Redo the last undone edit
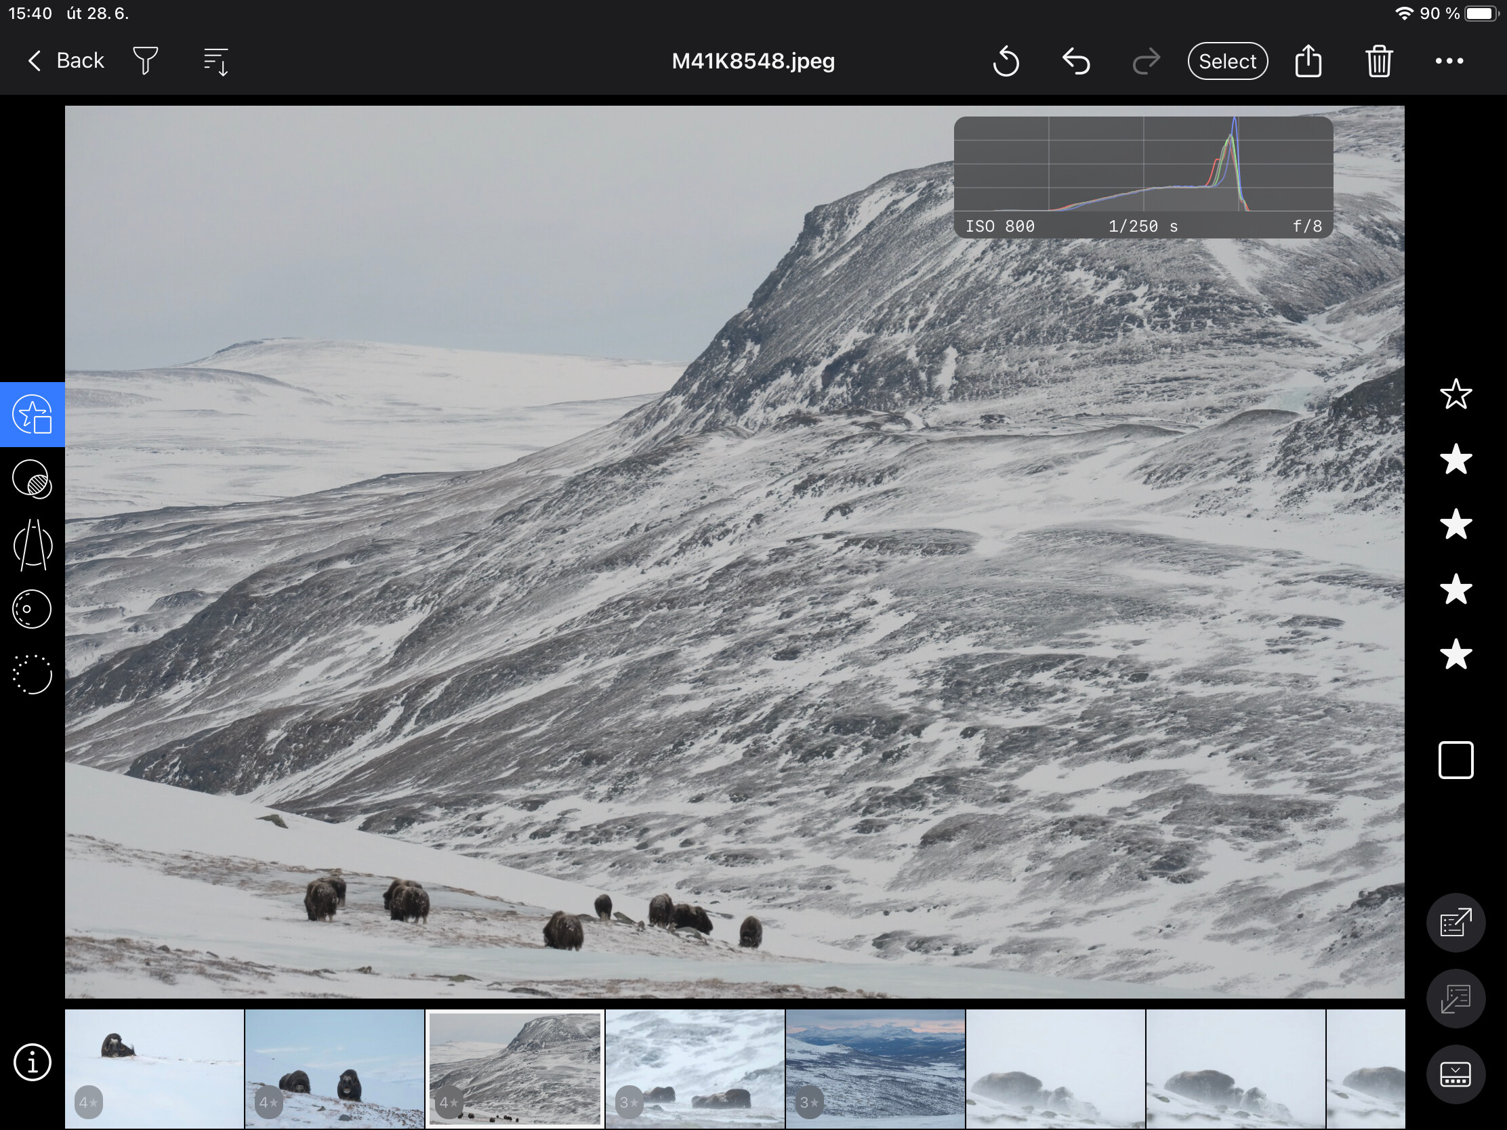The image size is (1507, 1130). 1147,61
